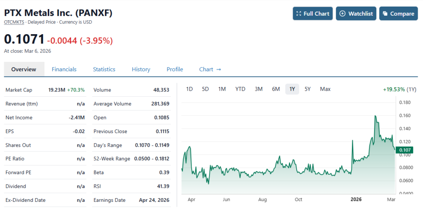Image resolution: width=423 pixels, height=208 pixels.
Task: Click the Compare button
Action: click(398, 14)
